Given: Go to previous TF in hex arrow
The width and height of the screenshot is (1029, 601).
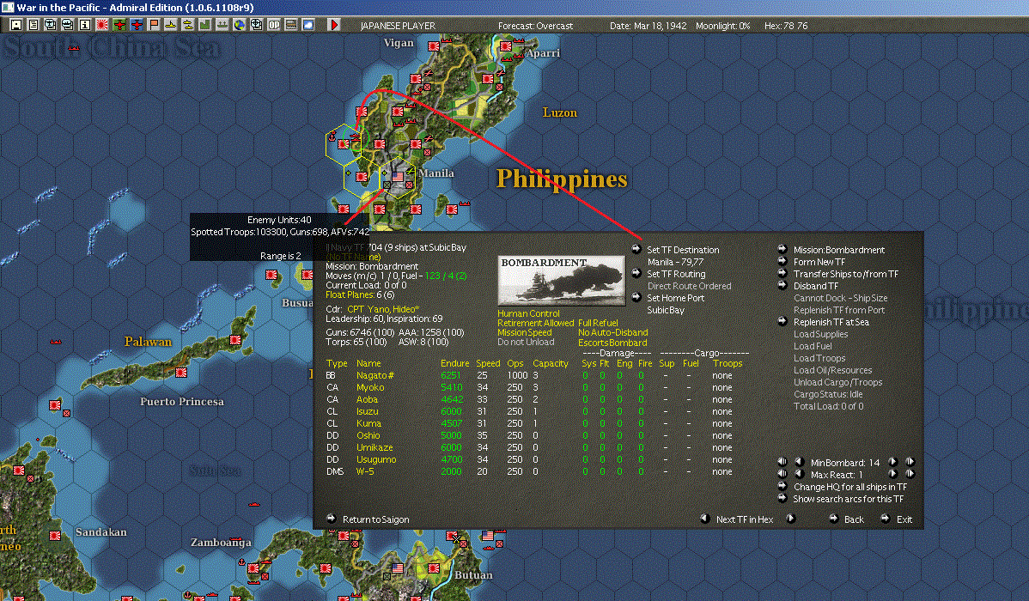Looking at the screenshot, I should pos(705,519).
